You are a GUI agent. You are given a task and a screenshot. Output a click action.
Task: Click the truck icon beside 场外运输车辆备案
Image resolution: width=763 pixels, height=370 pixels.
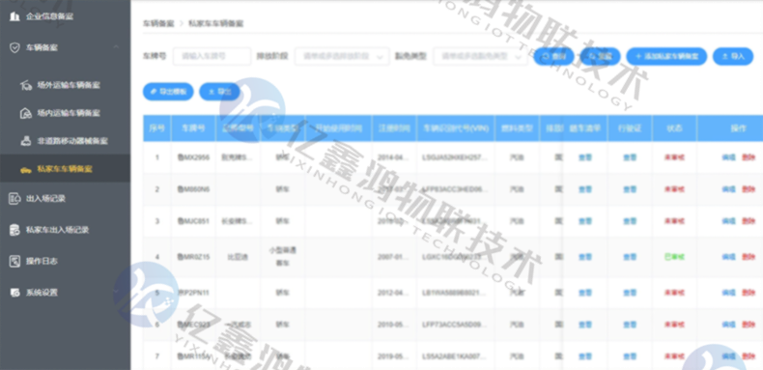26,86
